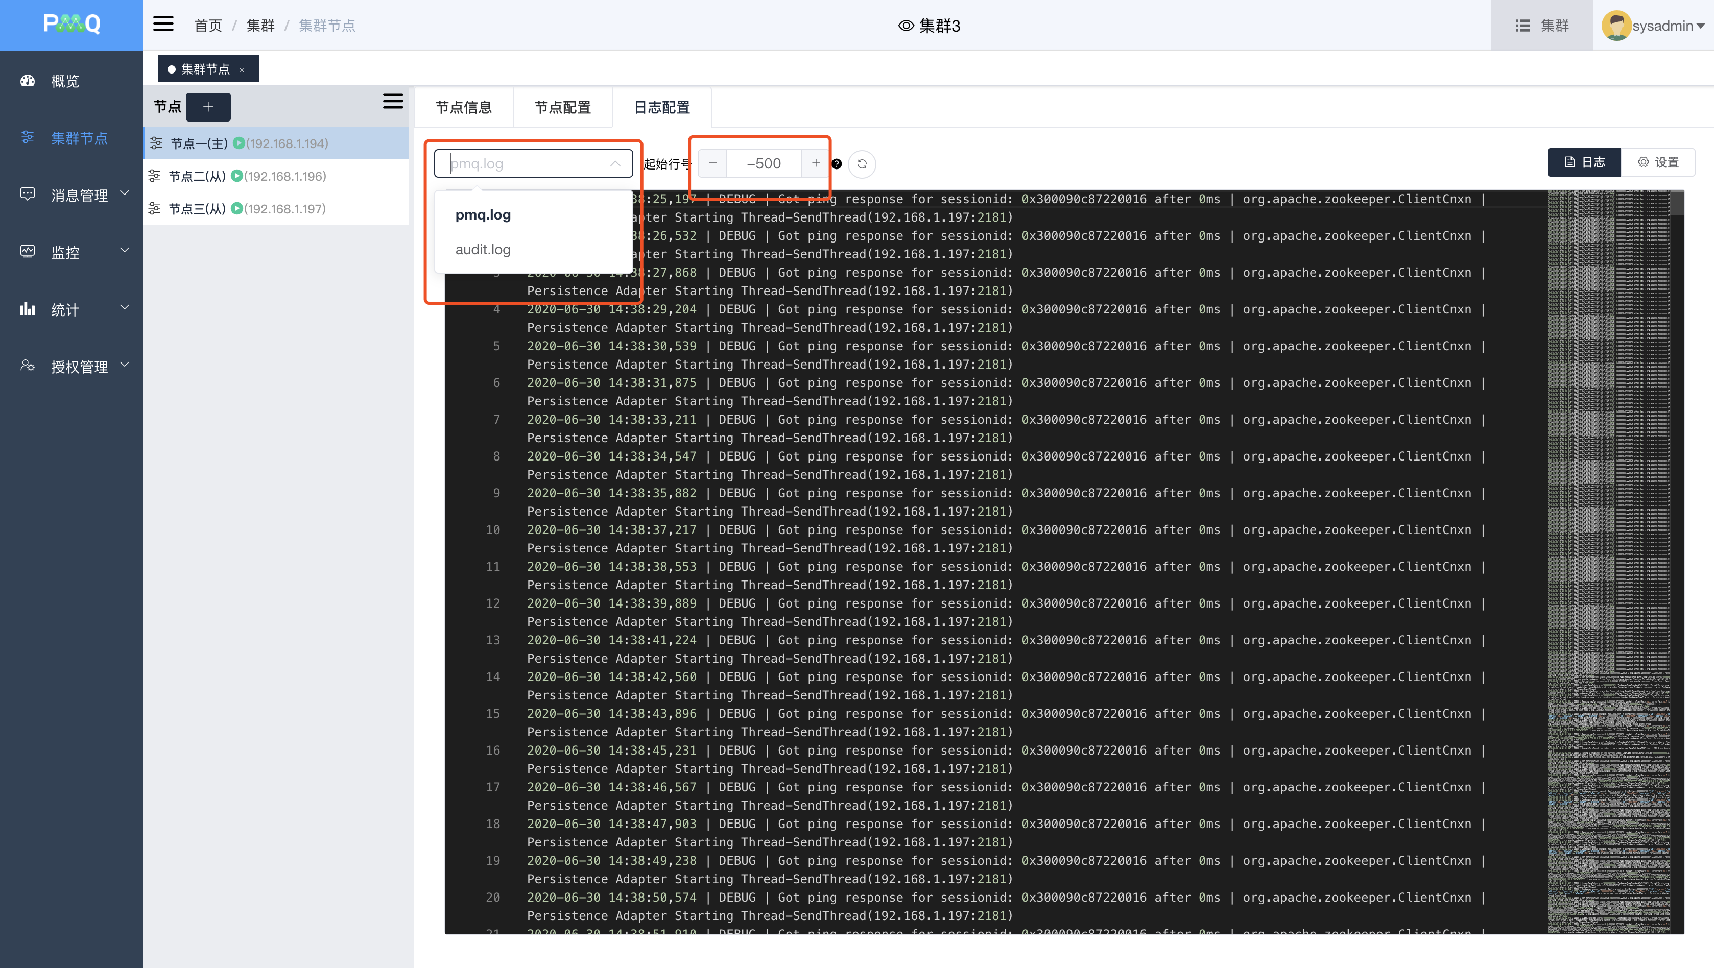Click the 集群 list button at top right
The width and height of the screenshot is (1714, 968).
click(1542, 26)
